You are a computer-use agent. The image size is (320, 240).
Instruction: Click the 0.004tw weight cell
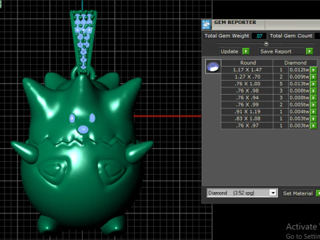tap(299, 112)
